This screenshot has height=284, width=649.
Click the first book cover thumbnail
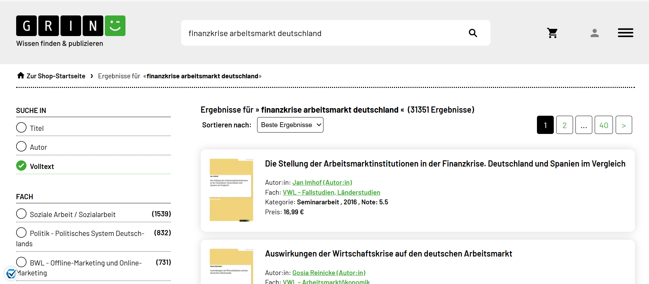coord(231,190)
